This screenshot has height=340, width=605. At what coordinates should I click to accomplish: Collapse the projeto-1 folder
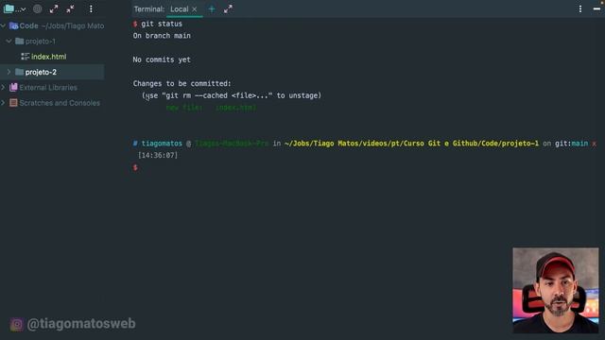tap(9, 41)
